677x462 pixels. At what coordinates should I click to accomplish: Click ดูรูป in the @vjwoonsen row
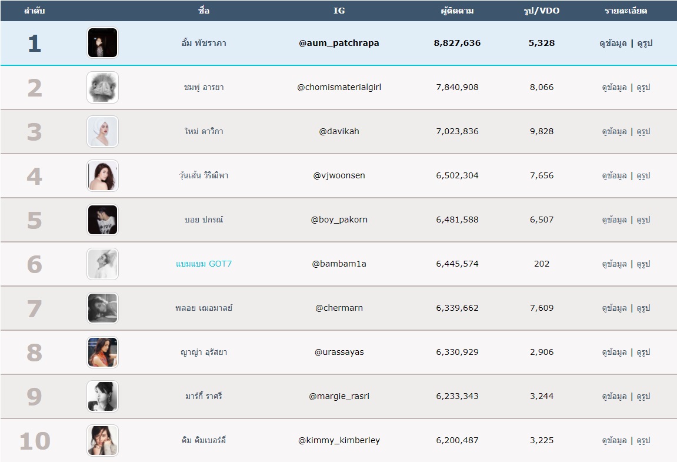point(643,175)
